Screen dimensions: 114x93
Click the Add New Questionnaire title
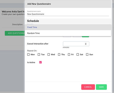39,4
